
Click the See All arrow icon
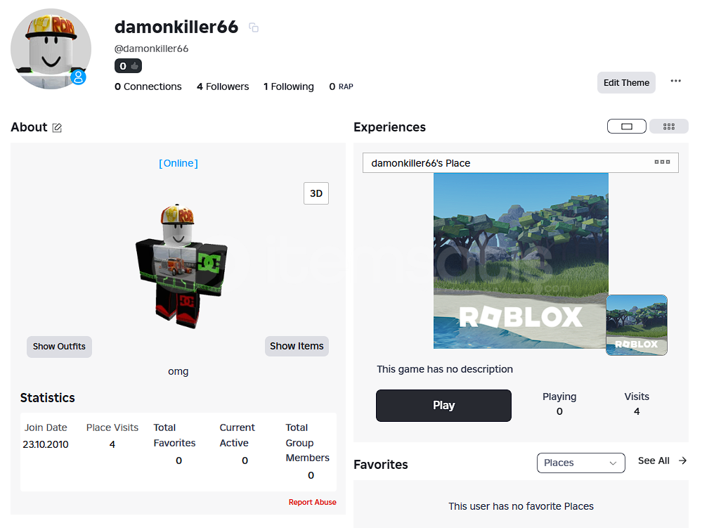click(x=683, y=461)
